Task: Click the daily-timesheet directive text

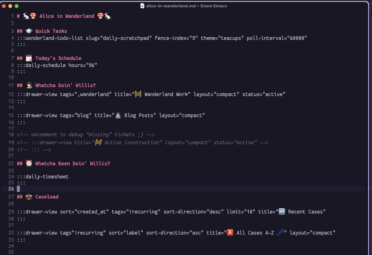Action: coord(47,176)
